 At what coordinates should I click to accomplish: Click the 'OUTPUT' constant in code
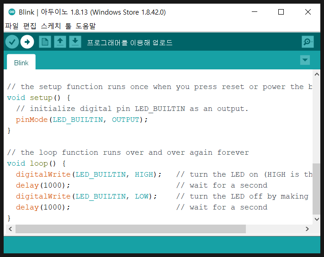(x=126, y=120)
